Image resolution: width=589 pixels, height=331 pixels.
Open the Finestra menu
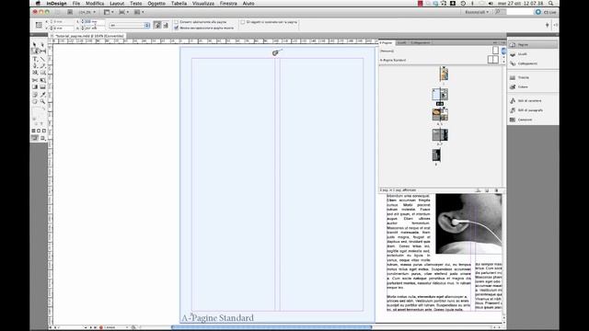tap(228, 3)
